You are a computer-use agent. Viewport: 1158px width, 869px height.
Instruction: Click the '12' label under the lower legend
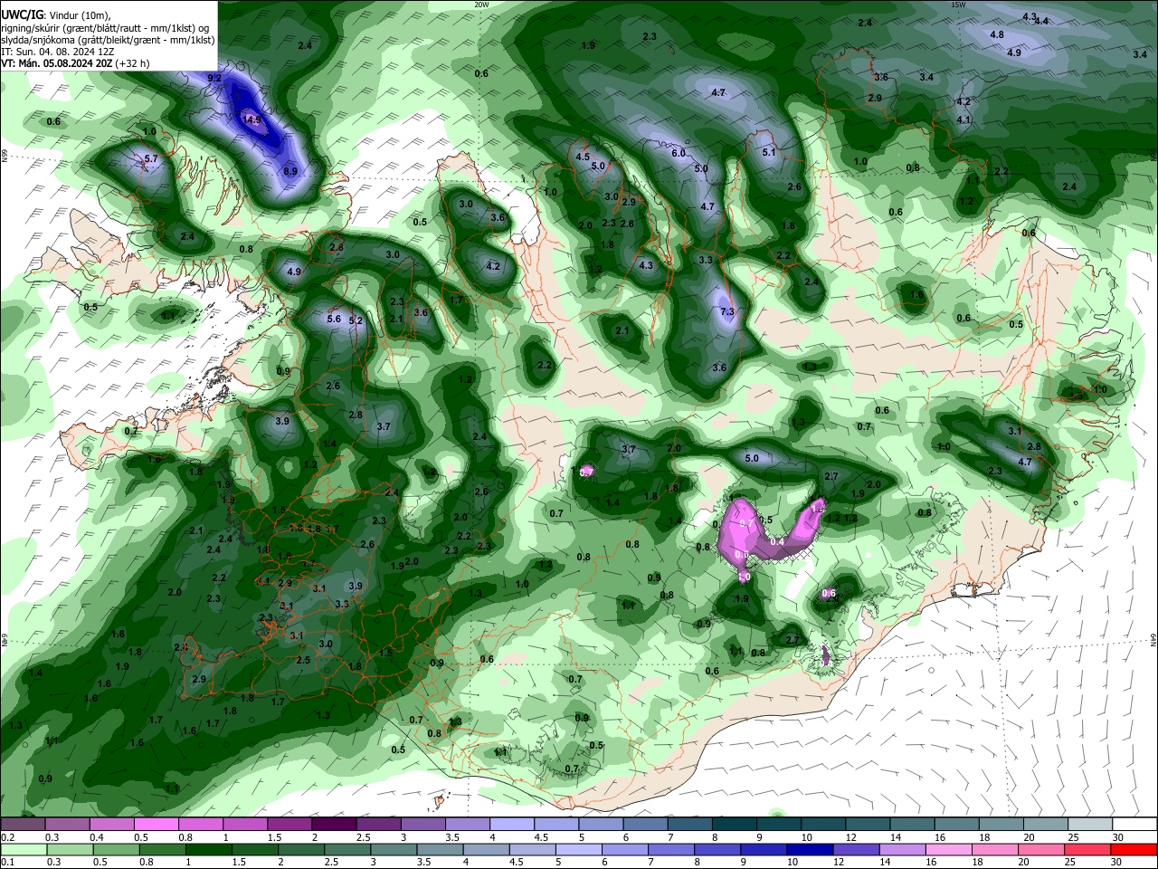(838, 862)
